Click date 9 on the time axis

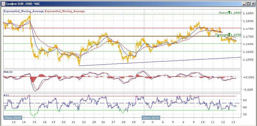pyautogui.click(x=193, y=122)
